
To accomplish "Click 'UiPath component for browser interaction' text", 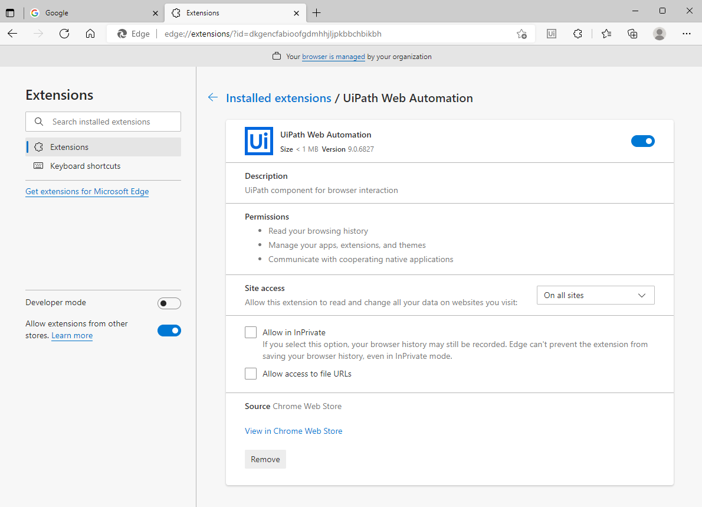I will click(322, 191).
